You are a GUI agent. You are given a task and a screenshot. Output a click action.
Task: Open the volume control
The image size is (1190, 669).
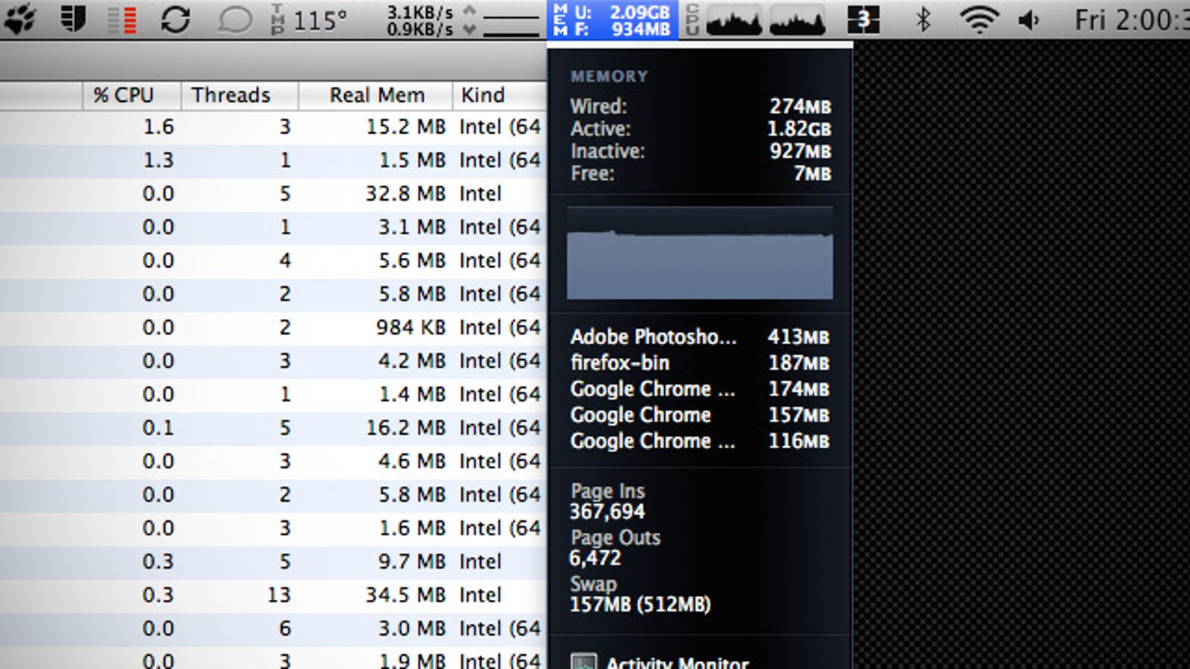click(1030, 20)
